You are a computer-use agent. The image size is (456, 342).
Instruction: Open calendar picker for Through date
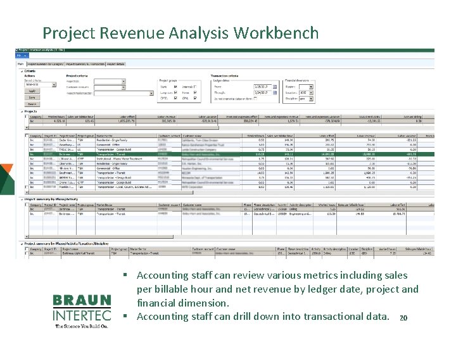[275, 92]
